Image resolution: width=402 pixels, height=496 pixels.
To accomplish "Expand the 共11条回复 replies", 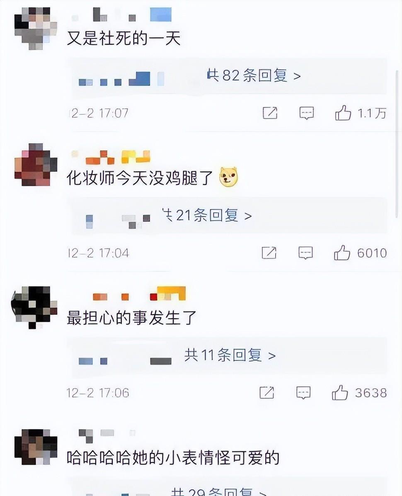I will click(x=230, y=355).
